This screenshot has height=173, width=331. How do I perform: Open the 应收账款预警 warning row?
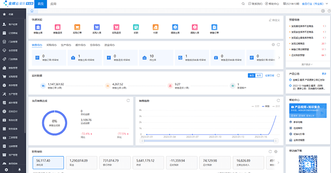point(307,55)
